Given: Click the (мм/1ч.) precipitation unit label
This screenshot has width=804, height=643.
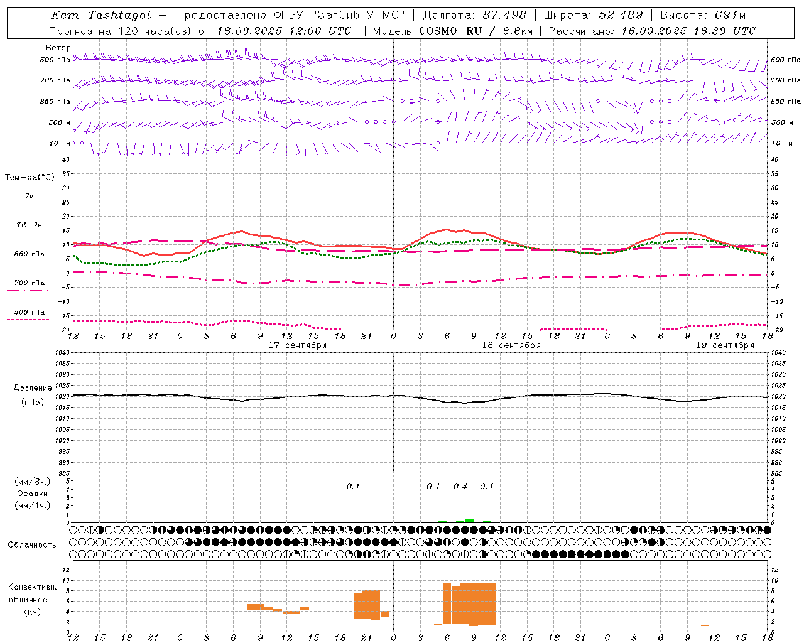Looking at the screenshot, I should tap(33, 505).
